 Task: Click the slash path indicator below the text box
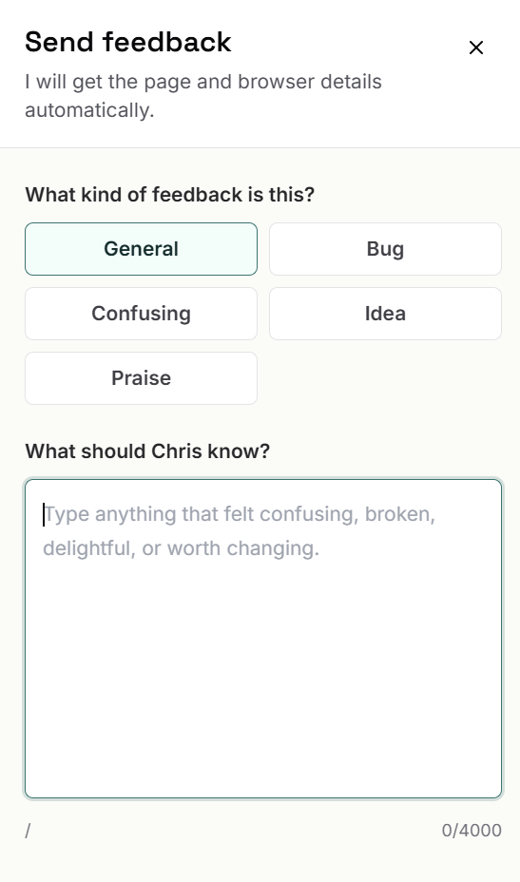[x=28, y=831]
